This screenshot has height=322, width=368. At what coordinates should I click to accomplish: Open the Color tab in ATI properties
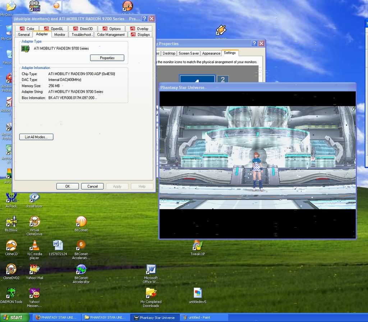[27, 29]
